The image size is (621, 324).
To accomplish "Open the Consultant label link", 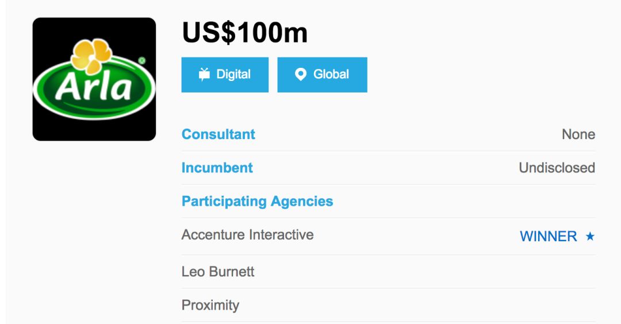I will click(218, 134).
